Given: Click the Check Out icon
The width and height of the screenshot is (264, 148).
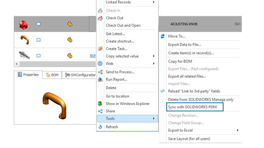Looking at the screenshot, I should [x=100, y=18].
